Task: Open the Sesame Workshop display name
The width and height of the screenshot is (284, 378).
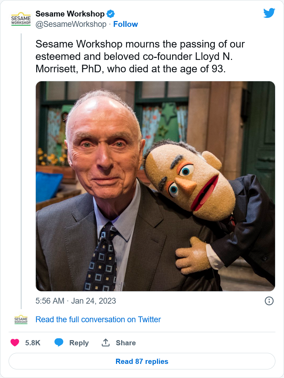Action: 70,14
